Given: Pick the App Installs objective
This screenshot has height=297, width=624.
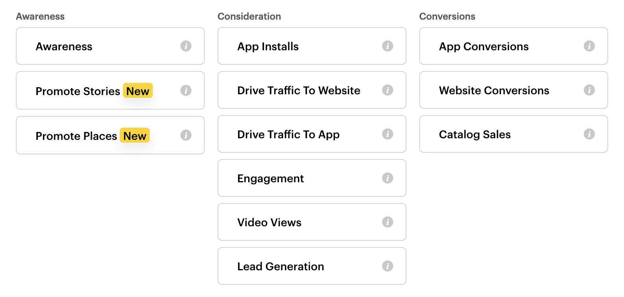Looking at the screenshot, I should (x=299, y=46).
